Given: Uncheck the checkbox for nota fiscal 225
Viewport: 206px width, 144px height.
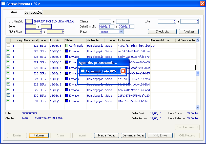Looking at the screenshot, I should 8,67.
